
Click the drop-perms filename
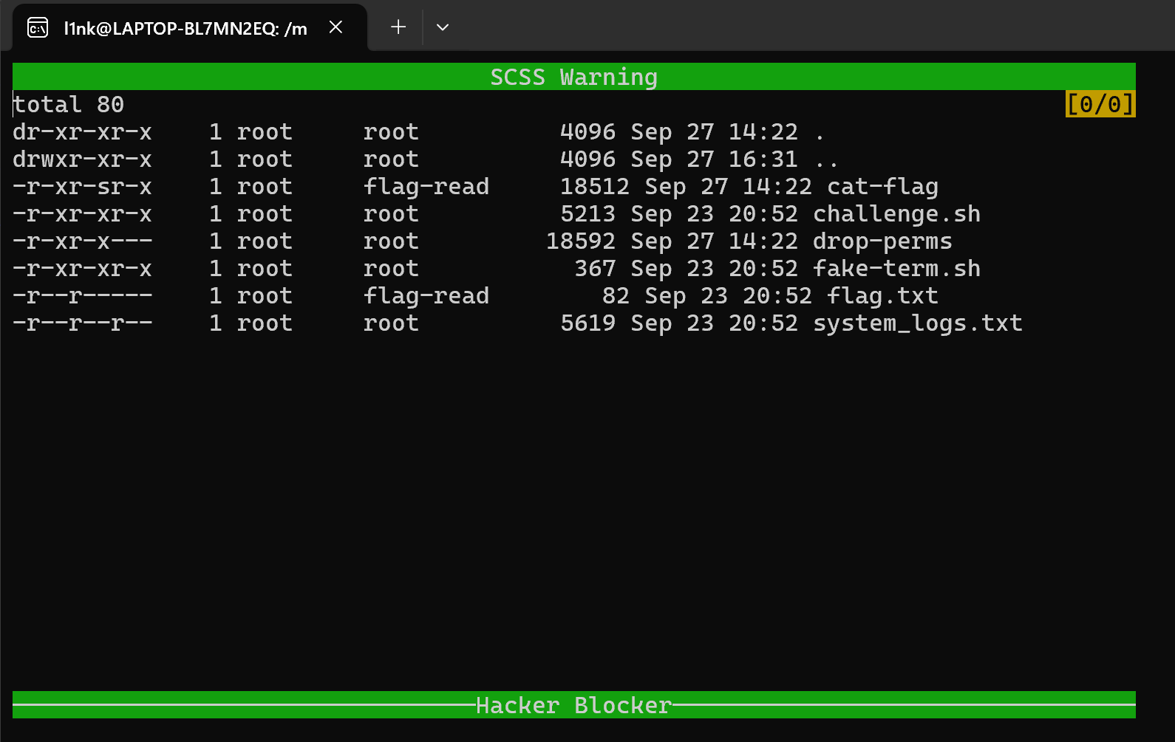pos(882,241)
